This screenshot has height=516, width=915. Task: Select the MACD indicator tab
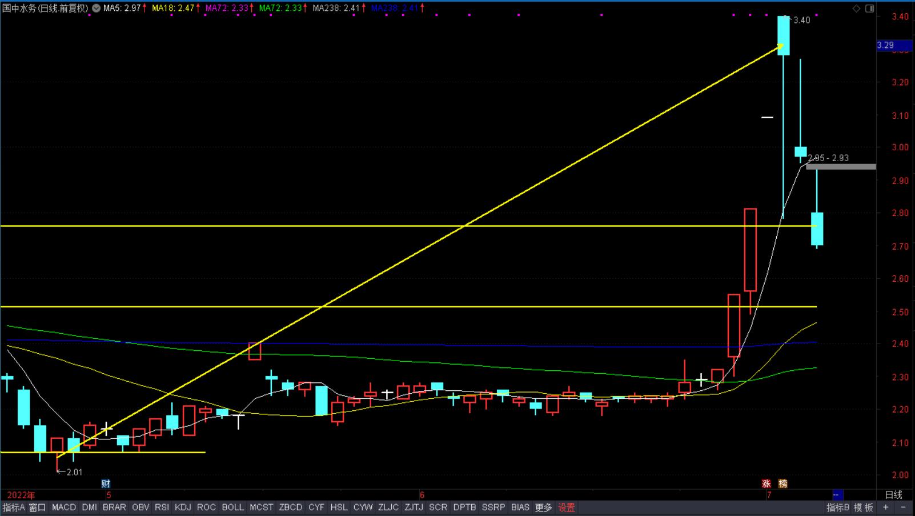coord(63,507)
